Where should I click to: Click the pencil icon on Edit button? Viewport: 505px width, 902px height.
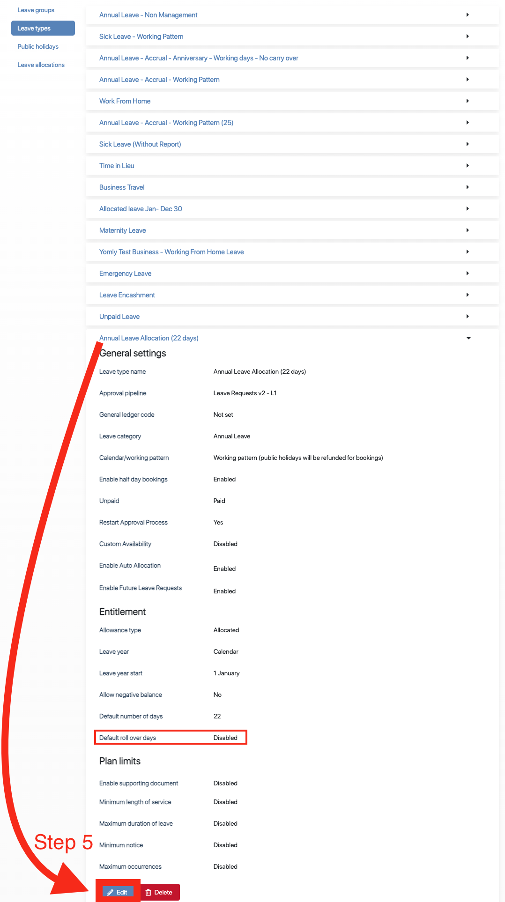coord(110,892)
